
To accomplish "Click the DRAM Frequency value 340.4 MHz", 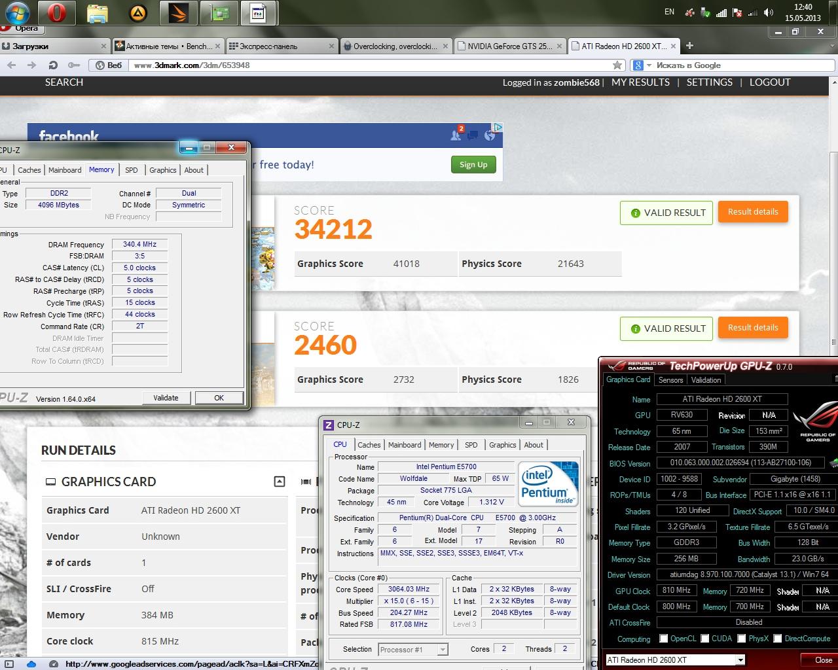I will [139, 245].
